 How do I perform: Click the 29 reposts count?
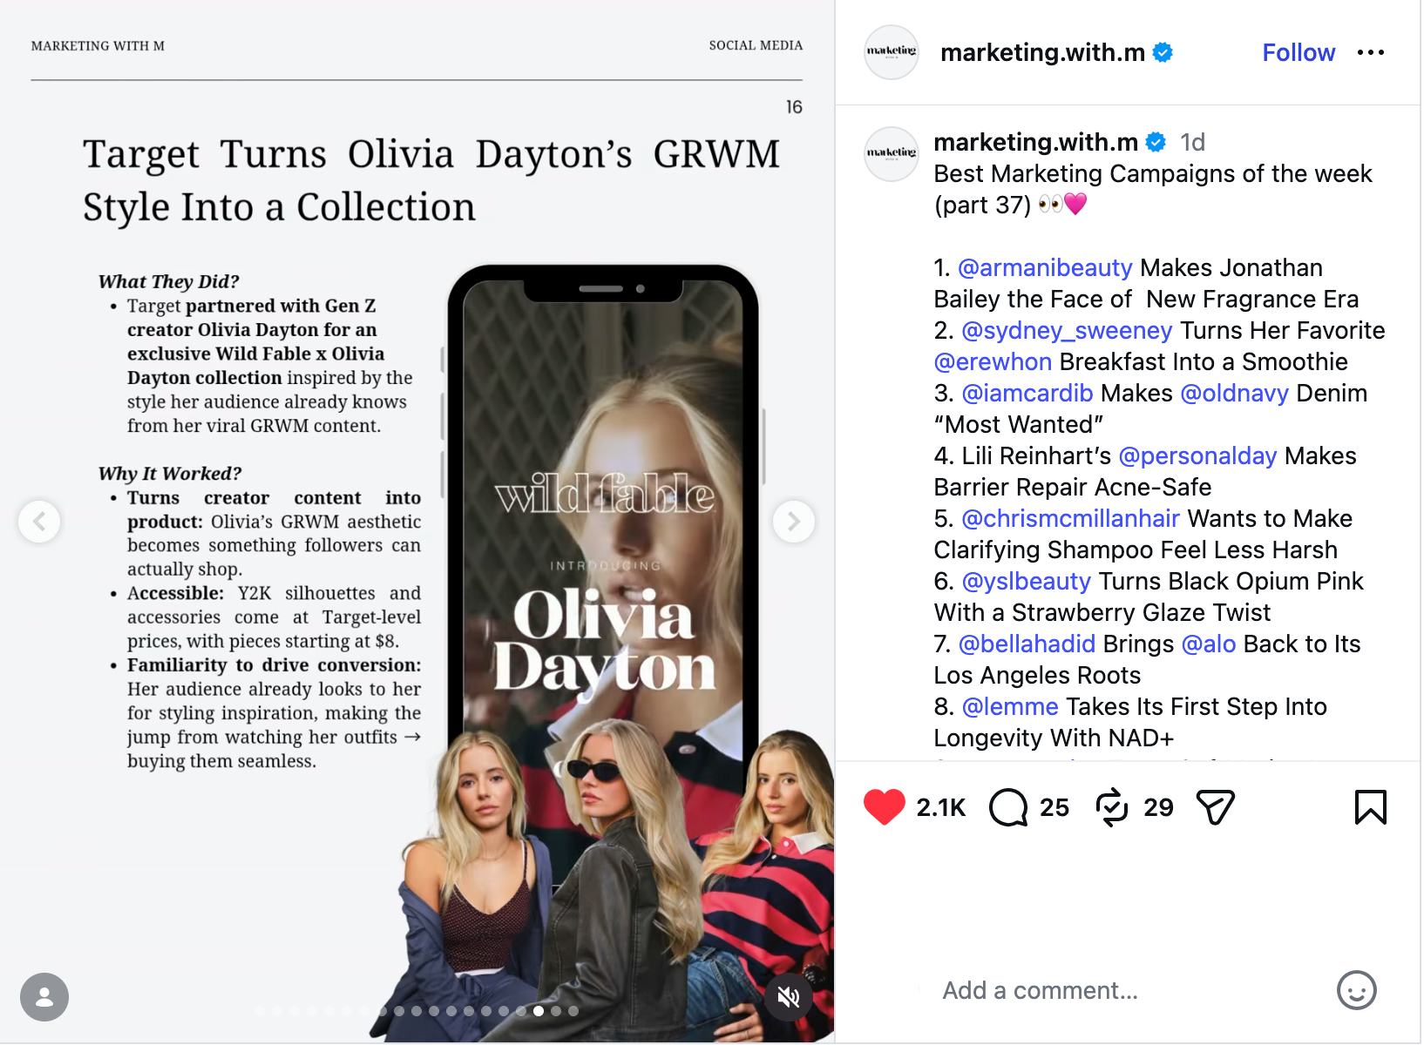pos(1158,807)
